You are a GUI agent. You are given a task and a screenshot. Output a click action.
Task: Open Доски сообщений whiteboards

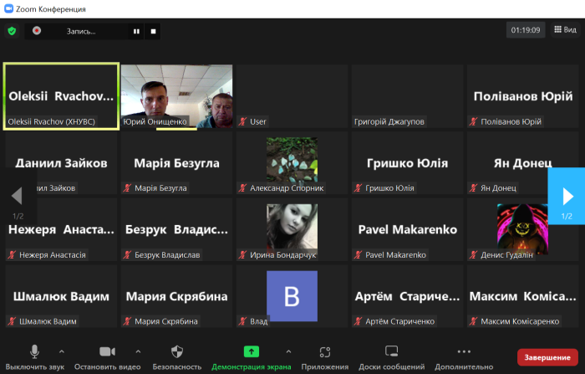point(391,356)
